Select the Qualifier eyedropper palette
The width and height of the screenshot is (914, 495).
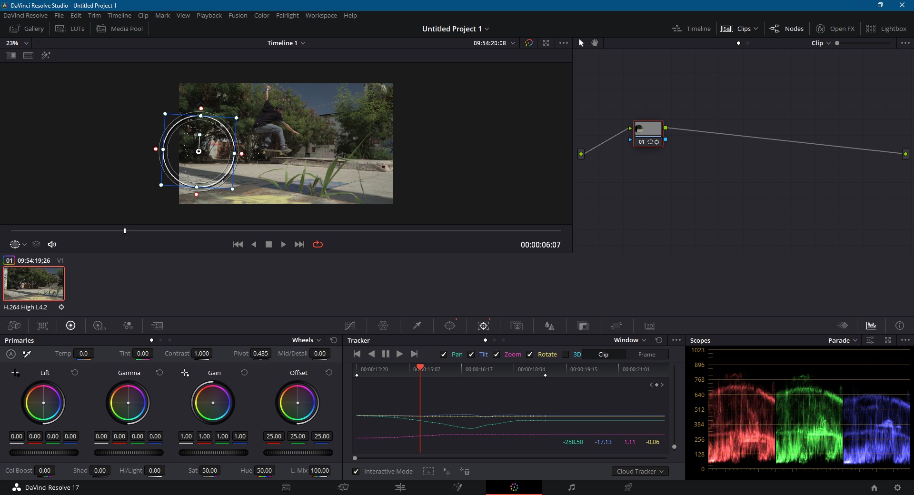click(x=417, y=326)
